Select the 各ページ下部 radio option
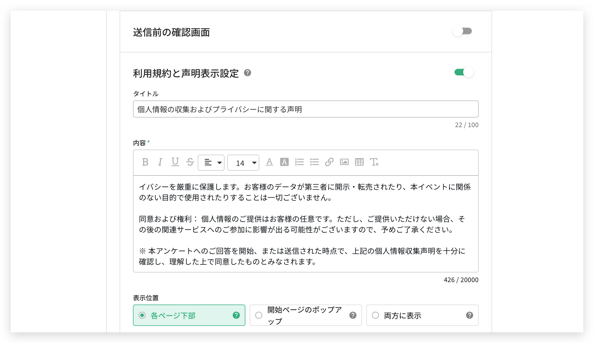The width and height of the screenshot is (594, 343). click(x=189, y=315)
